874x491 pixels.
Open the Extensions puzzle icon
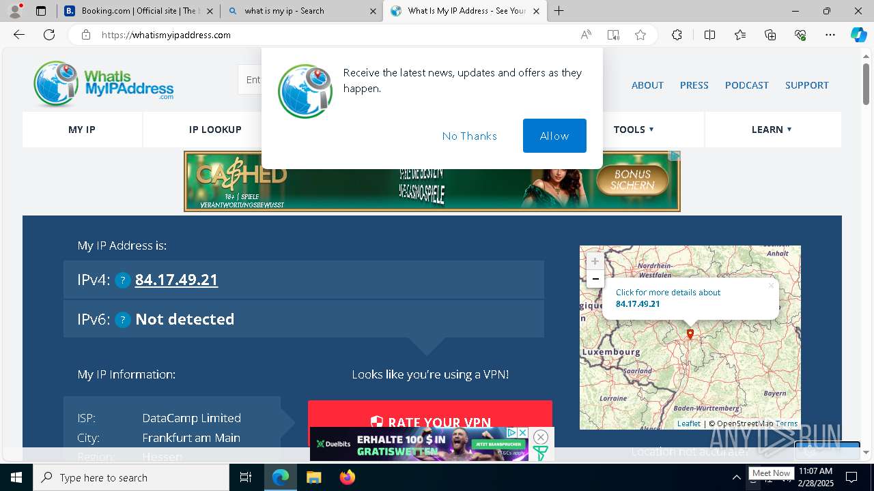(677, 35)
